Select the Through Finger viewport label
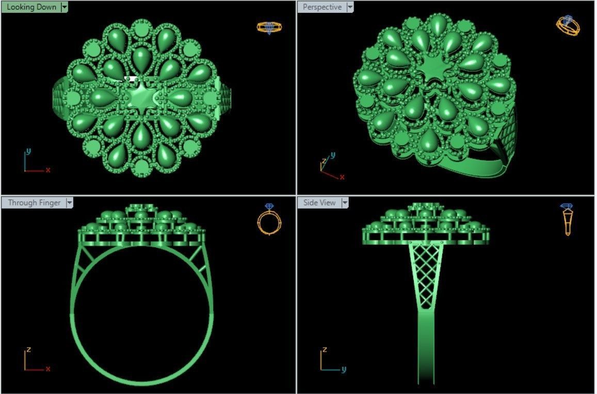The height and width of the screenshot is (394, 597). pyautogui.click(x=34, y=203)
